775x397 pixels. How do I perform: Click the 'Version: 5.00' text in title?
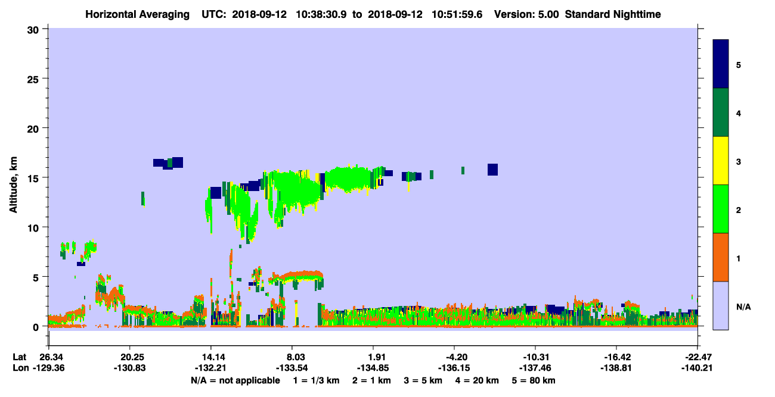tap(527, 14)
